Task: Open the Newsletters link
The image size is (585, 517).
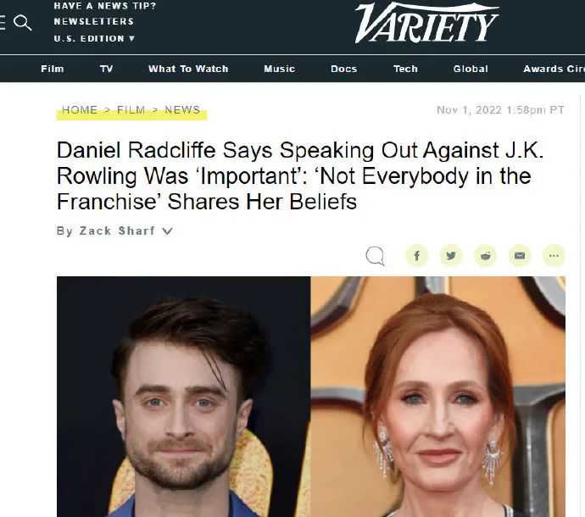Action: (93, 22)
